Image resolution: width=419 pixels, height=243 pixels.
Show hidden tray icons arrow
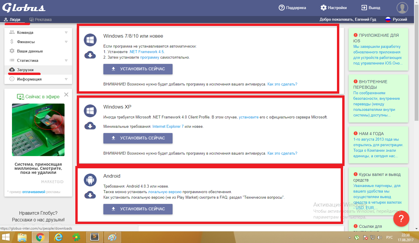350,238
